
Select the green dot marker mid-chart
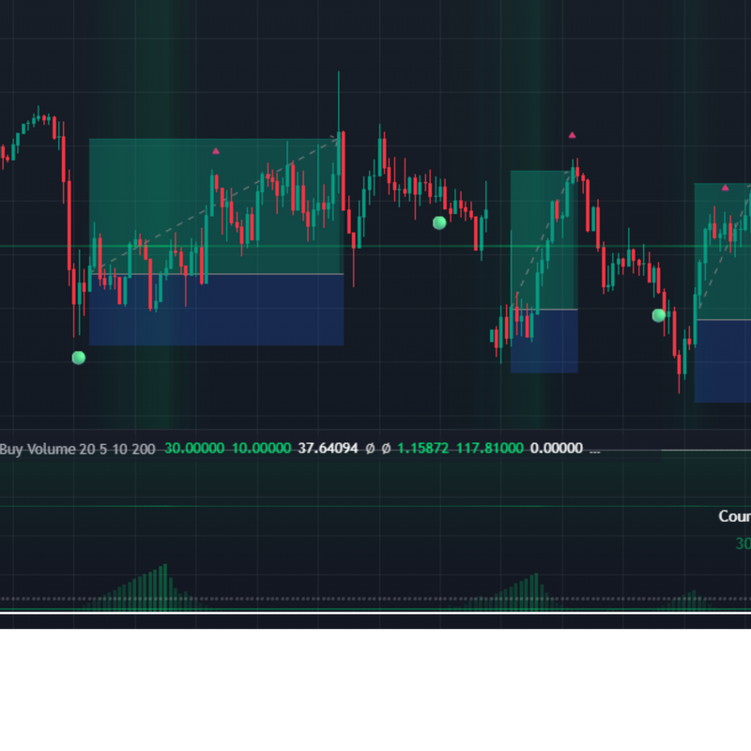439,222
